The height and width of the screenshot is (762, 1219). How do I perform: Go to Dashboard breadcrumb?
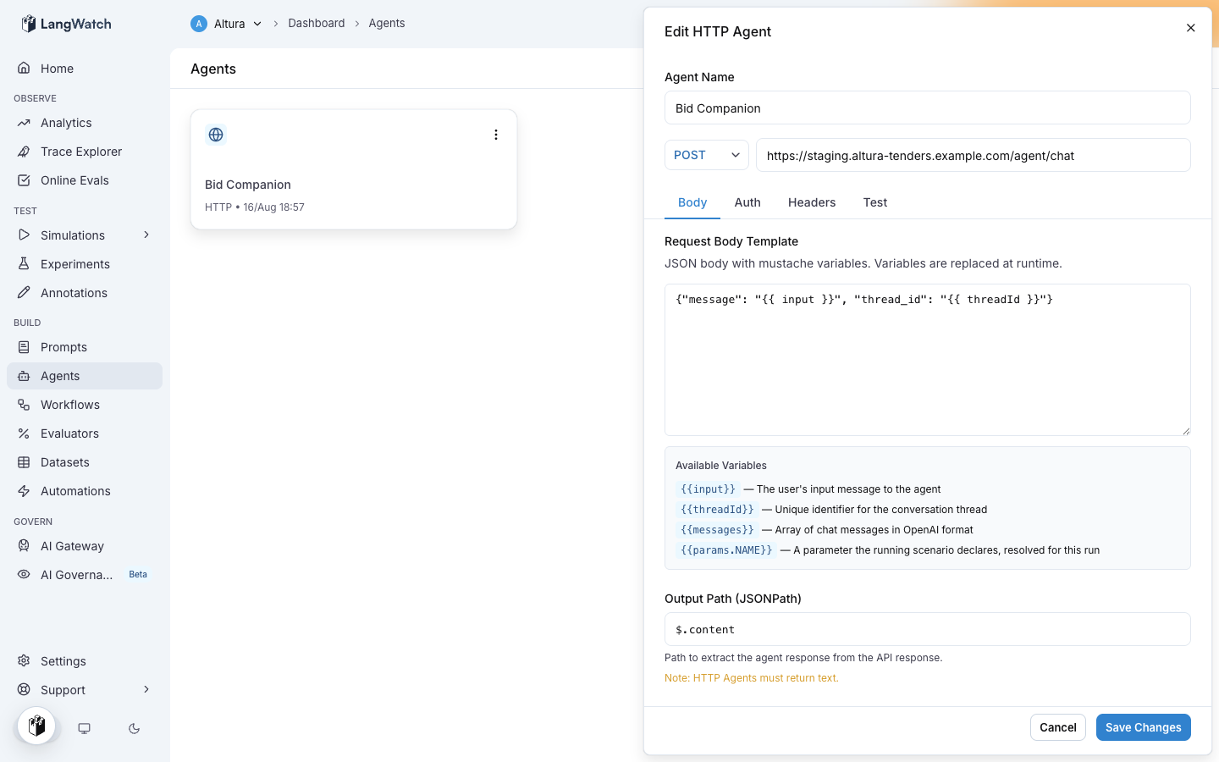[317, 23]
